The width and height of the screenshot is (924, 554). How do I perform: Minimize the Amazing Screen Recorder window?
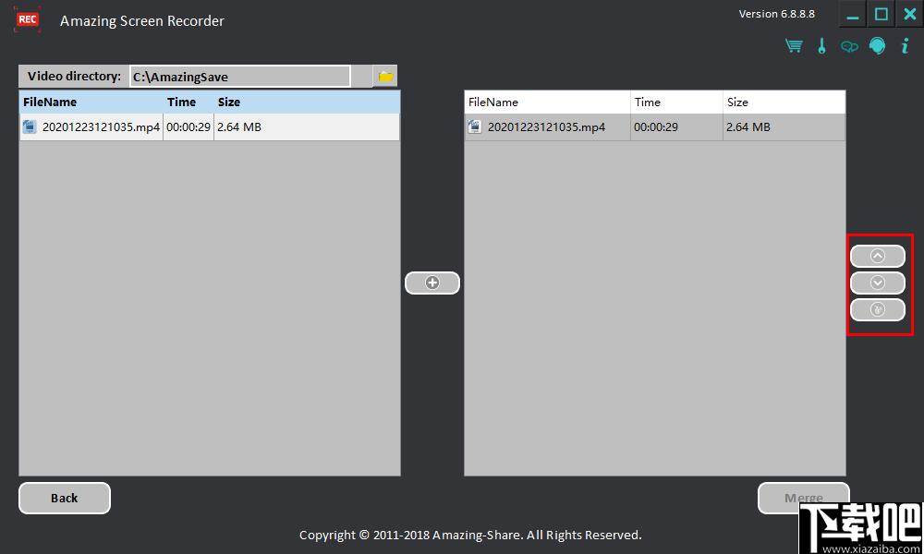coord(852,14)
